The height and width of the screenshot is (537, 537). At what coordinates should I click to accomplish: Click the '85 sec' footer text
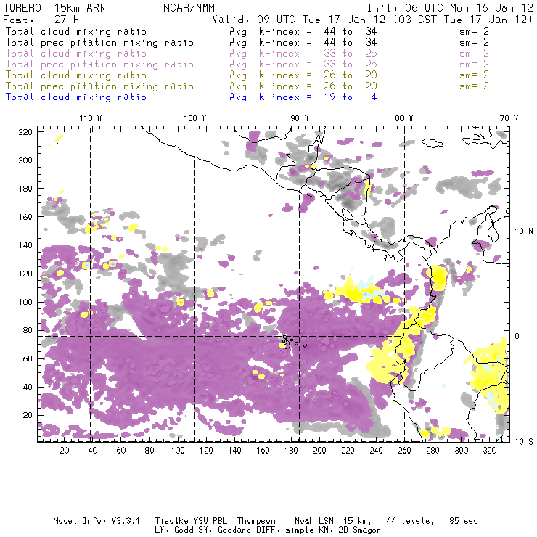tap(464, 521)
